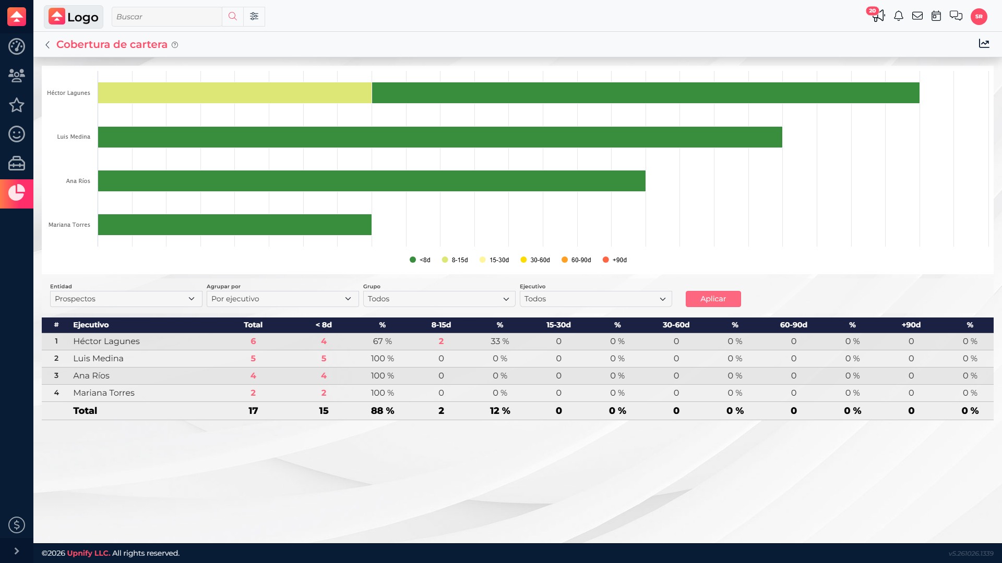1002x563 pixels.
Task: Click Ana Ríos <8d value 4
Action: tap(324, 376)
